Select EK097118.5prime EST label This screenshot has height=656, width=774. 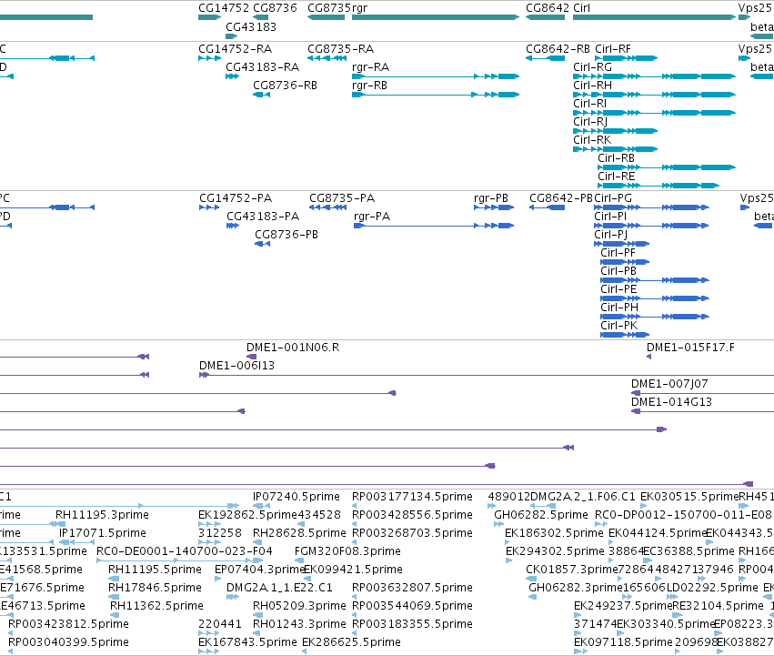(x=623, y=643)
